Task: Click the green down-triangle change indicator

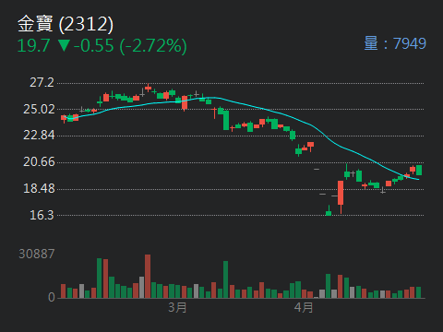Action: coord(64,45)
